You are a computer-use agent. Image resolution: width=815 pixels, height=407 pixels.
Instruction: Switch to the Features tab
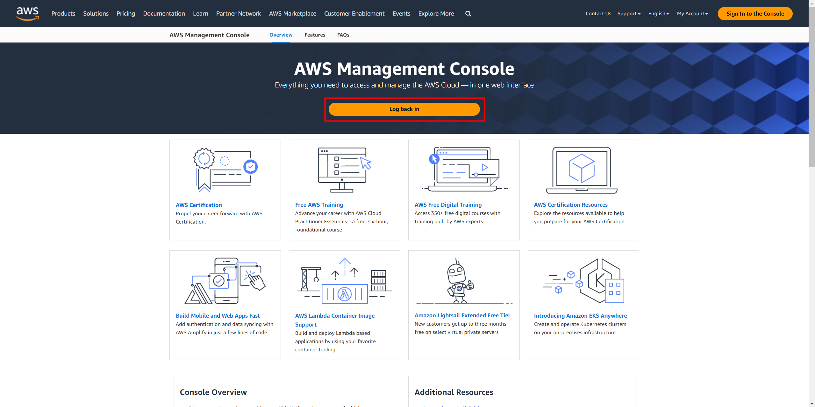coord(315,35)
